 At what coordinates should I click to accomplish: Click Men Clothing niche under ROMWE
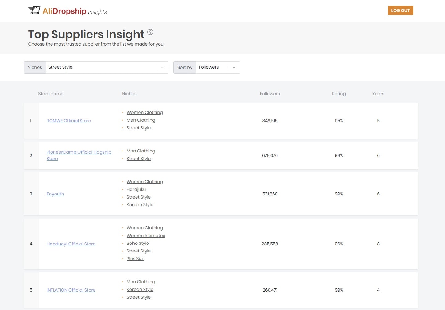click(141, 120)
